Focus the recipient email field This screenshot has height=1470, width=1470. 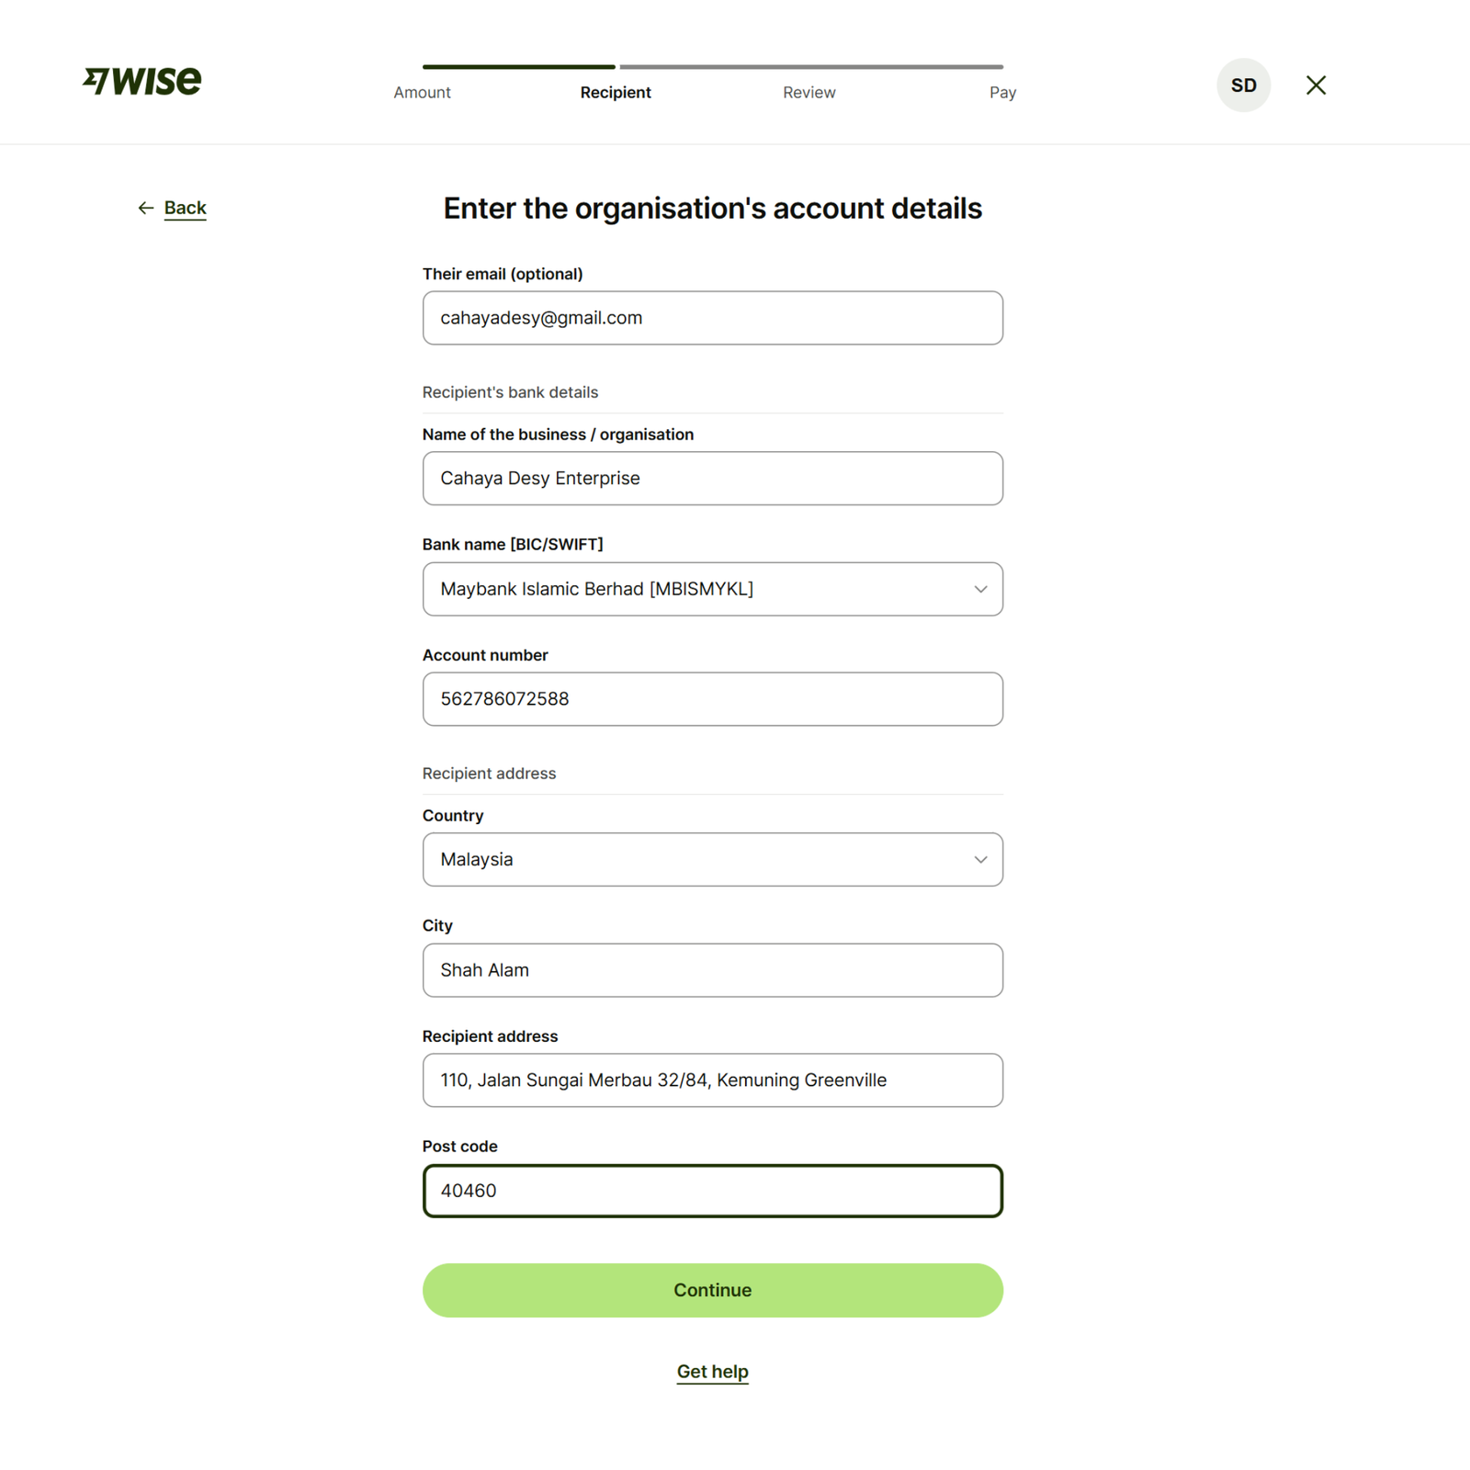pos(712,319)
